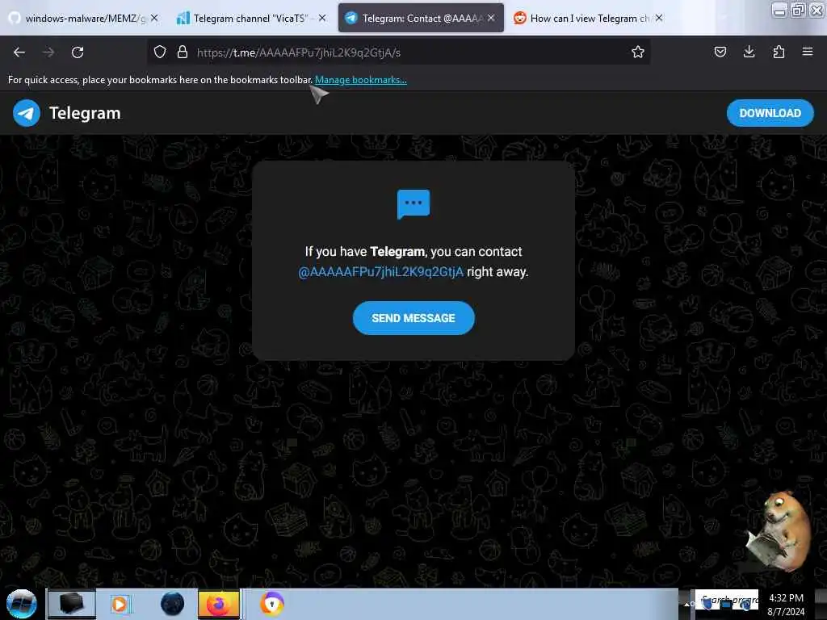Open the Save to Pocket icon
This screenshot has width=827, height=620.
(720, 52)
